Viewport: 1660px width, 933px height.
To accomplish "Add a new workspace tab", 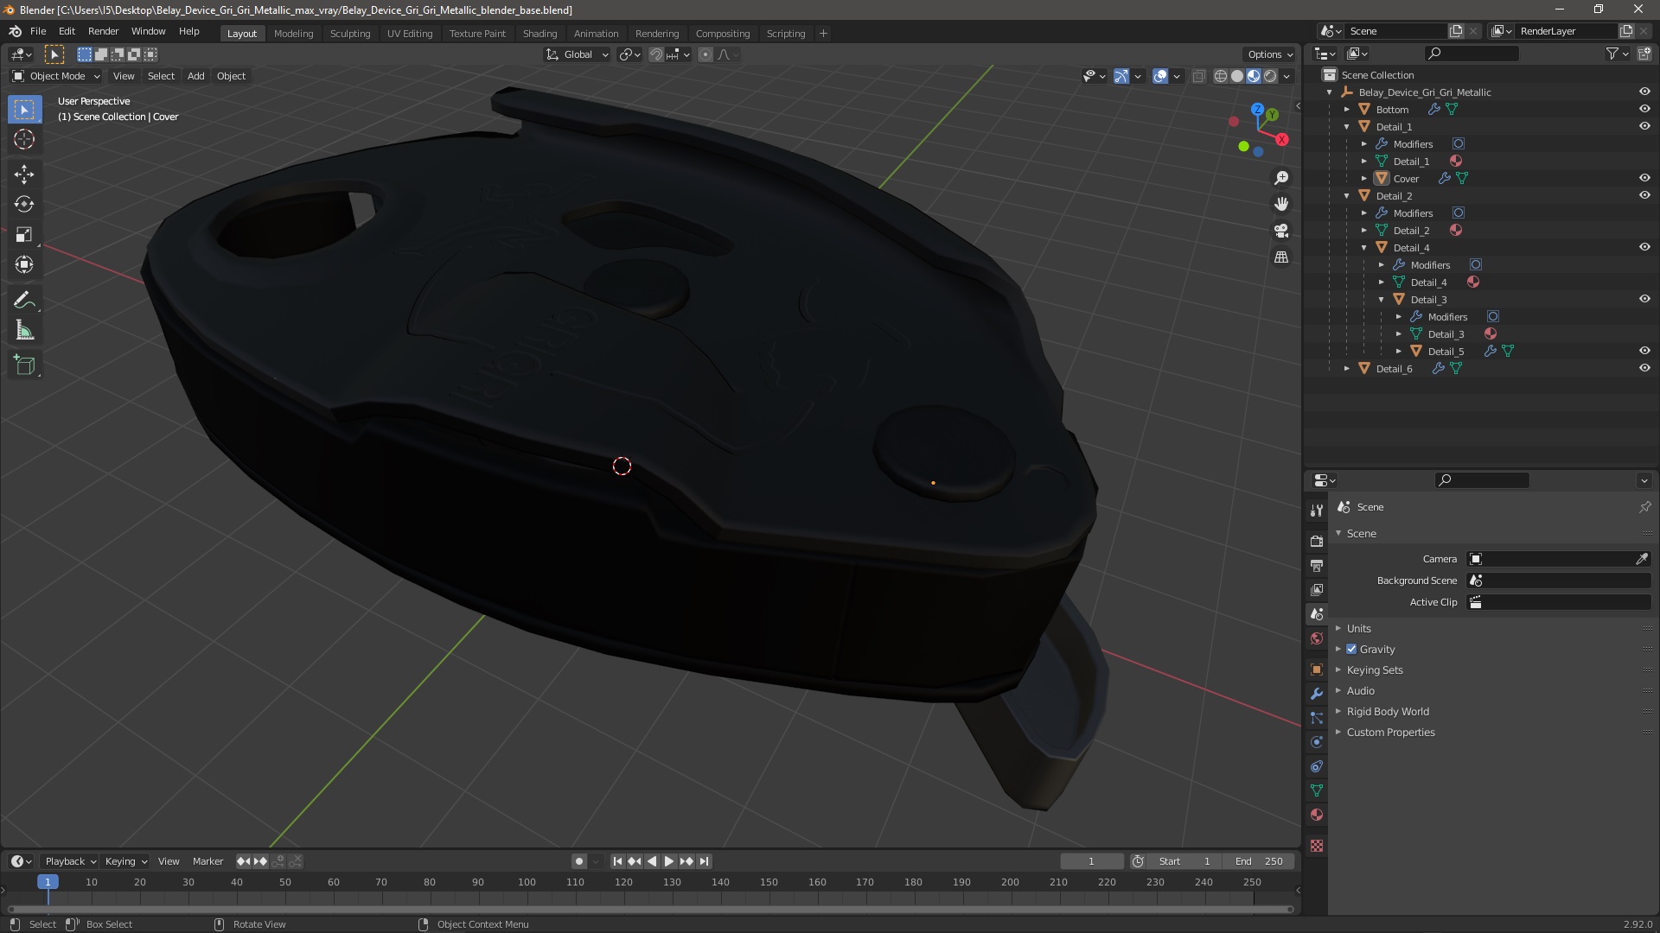I will (823, 33).
